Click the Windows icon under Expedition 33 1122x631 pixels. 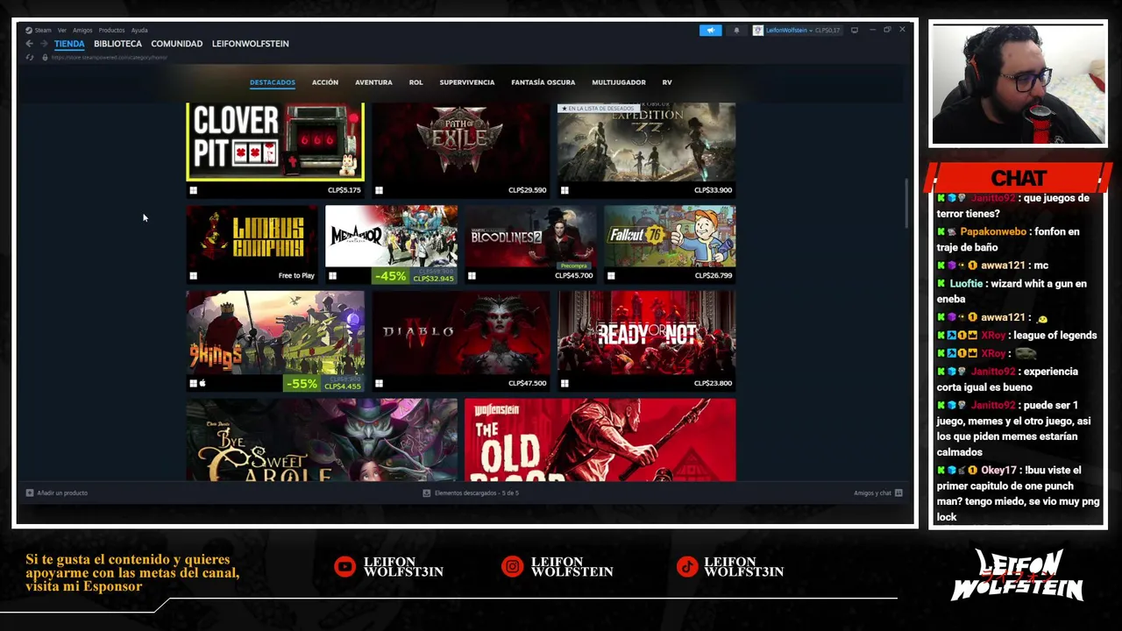(565, 190)
